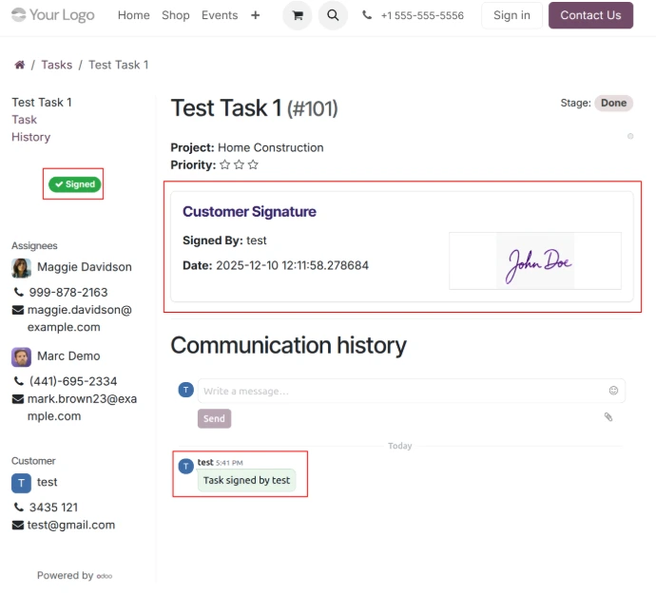Go to the Events menu item

(x=220, y=15)
